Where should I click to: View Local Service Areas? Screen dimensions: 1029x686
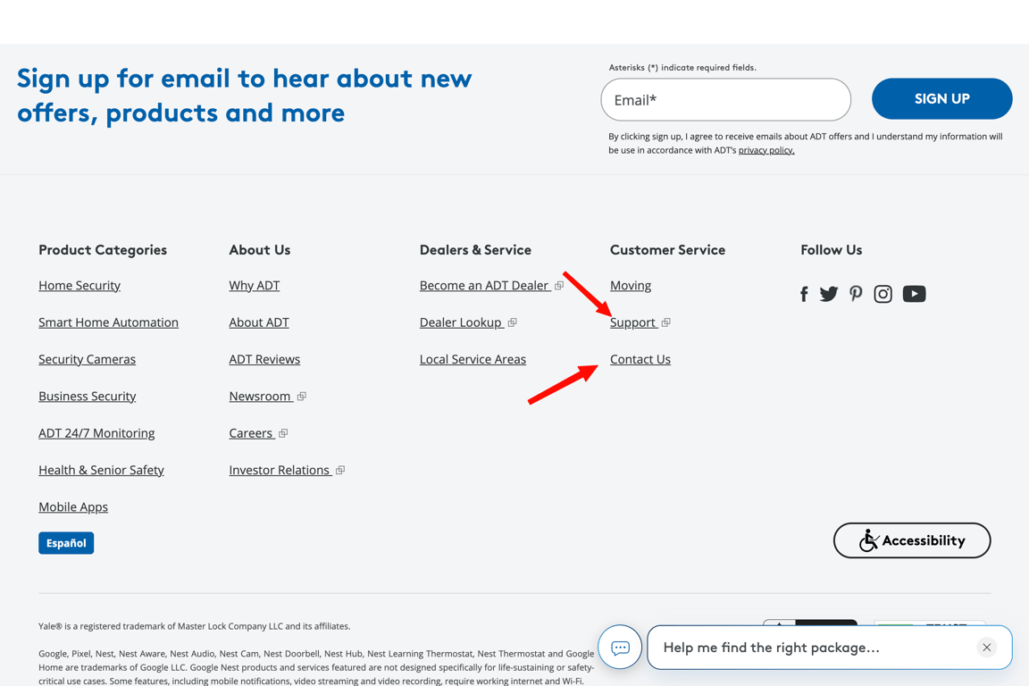coord(473,359)
